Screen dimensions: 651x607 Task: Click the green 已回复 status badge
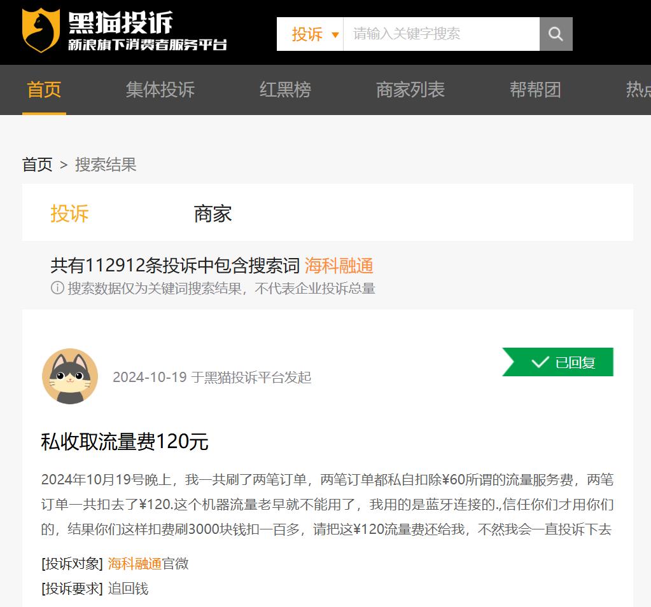tap(557, 362)
